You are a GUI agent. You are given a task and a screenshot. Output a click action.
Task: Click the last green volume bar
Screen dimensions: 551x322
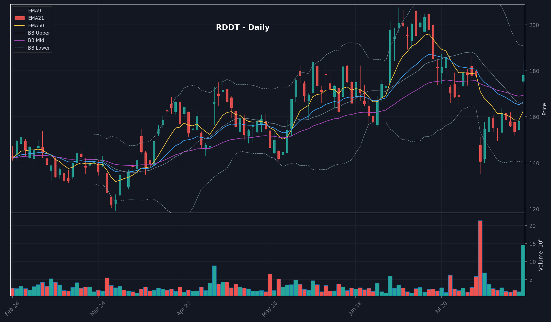523,270
